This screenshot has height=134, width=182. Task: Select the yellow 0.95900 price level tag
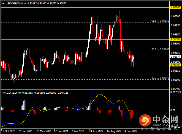click(x=175, y=39)
